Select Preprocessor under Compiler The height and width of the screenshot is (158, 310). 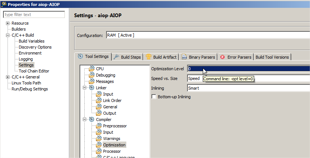tap(115, 126)
